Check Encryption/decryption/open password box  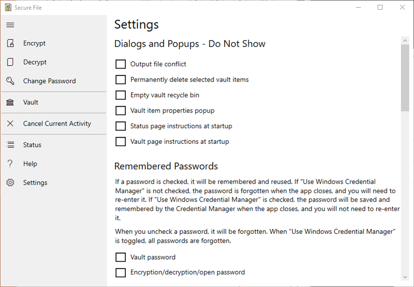click(121, 272)
